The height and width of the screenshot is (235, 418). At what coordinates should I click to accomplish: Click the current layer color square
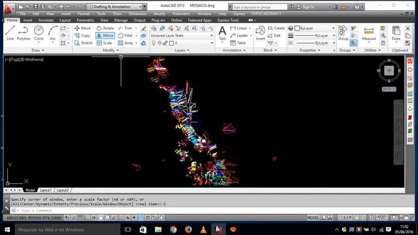tap(171, 43)
